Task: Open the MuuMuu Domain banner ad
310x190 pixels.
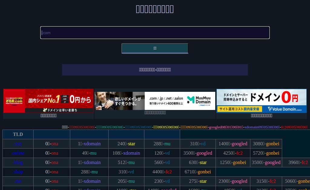Action: (x=155, y=101)
